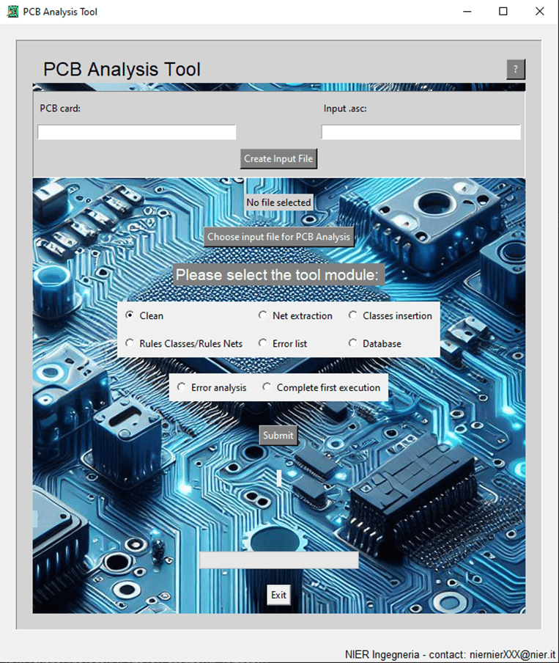The width and height of the screenshot is (559, 663).
Task: Select Complete first execution option
Action: 321,387
